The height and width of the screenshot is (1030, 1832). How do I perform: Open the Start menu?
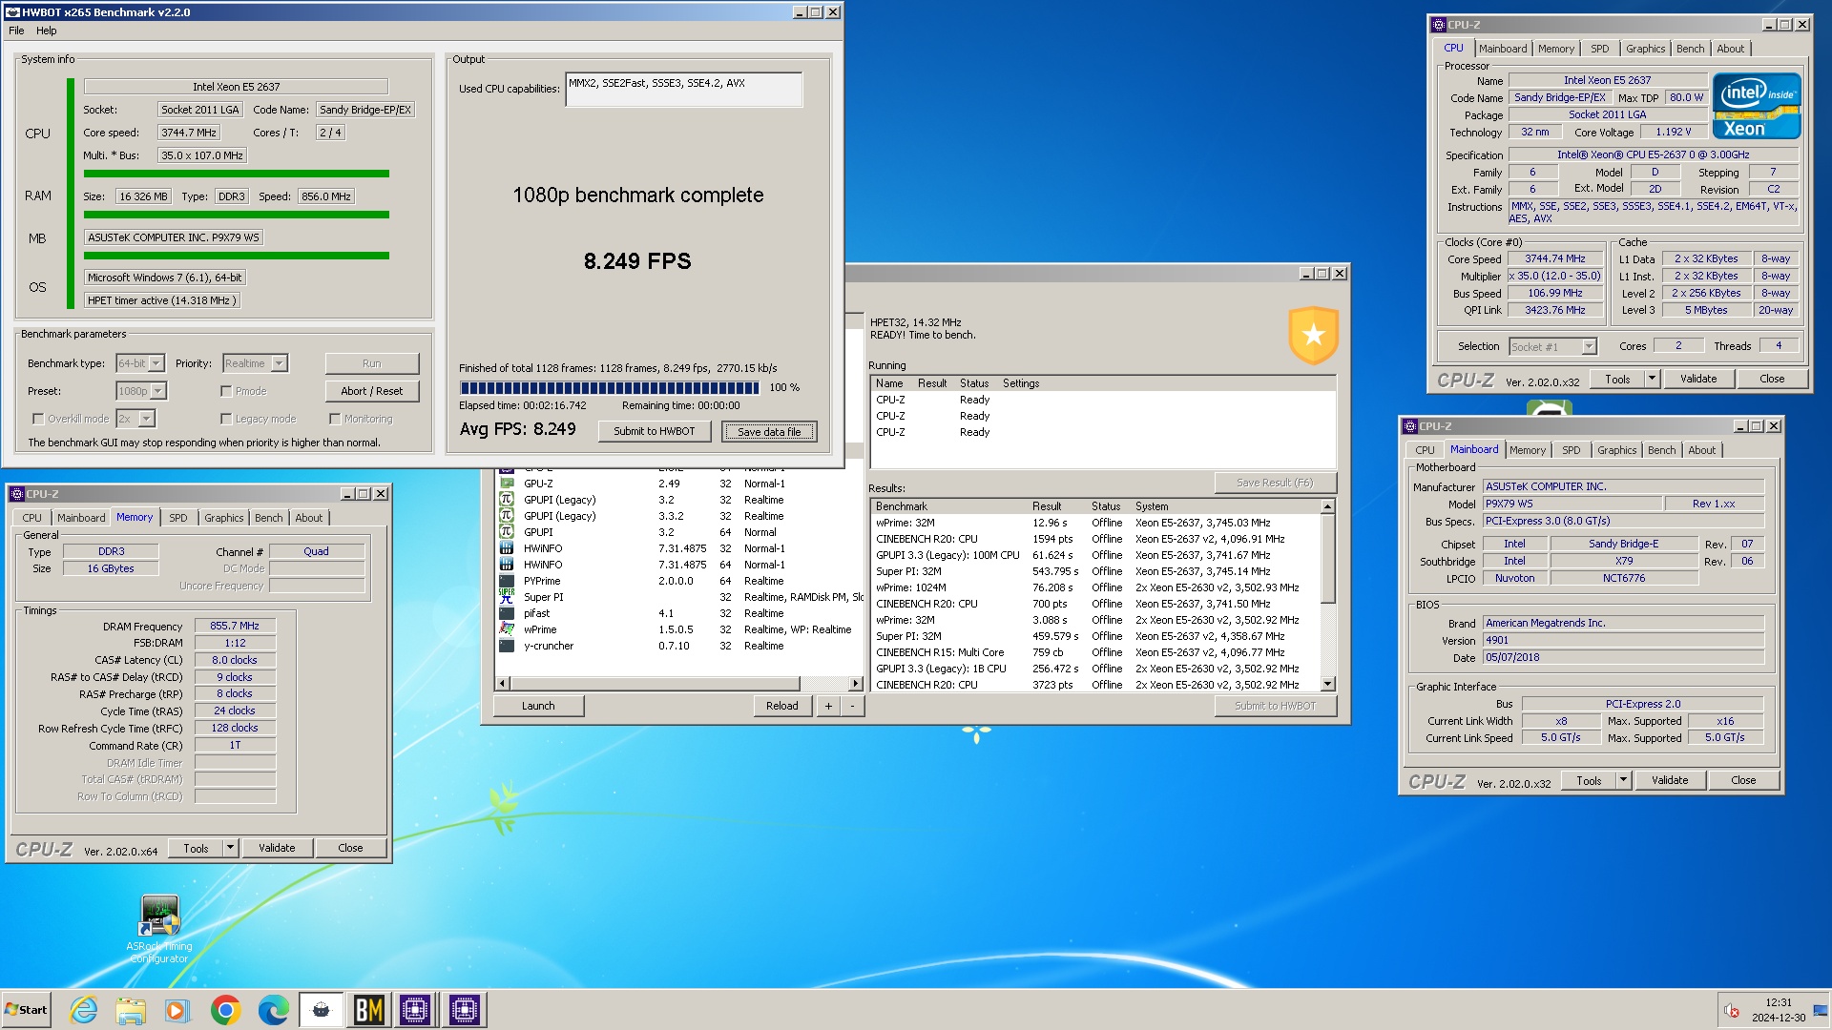point(26,1010)
